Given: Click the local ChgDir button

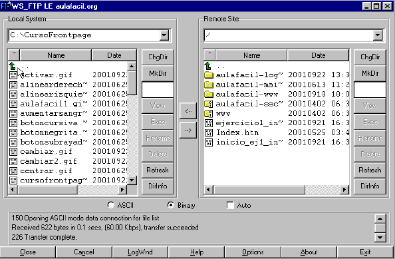Looking at the screenshot, I should coord(158,57).
